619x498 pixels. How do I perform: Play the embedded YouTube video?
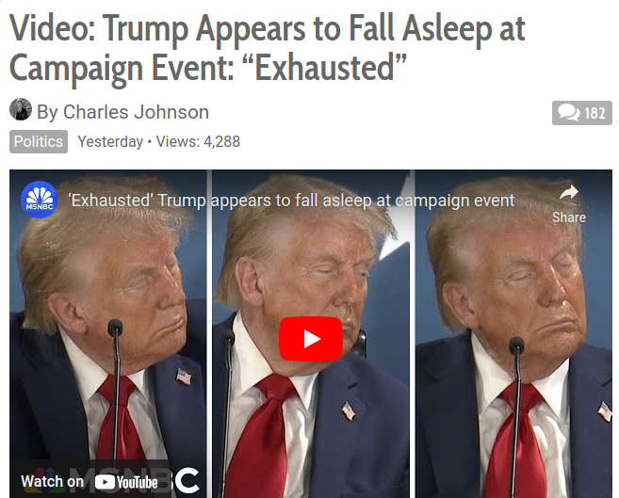click(x=311, y=339)
